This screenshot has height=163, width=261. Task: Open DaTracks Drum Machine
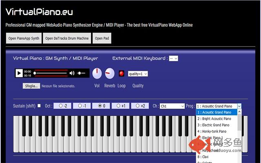[67, 38]
